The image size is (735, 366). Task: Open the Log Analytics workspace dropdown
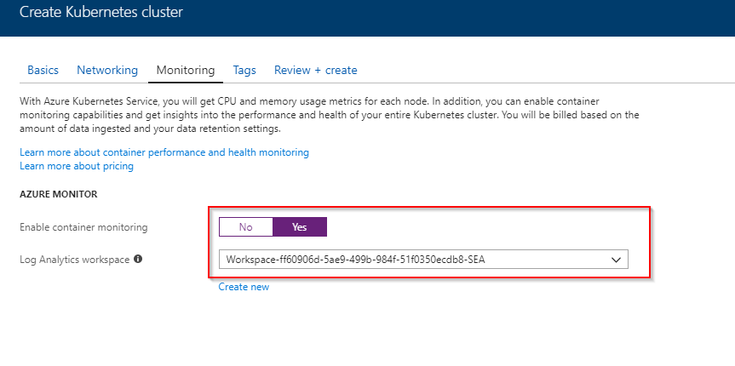tap(423, 259)
